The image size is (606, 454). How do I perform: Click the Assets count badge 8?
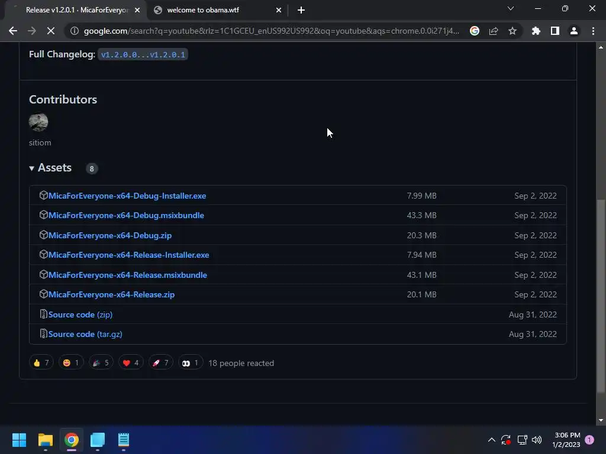[92, 168]
